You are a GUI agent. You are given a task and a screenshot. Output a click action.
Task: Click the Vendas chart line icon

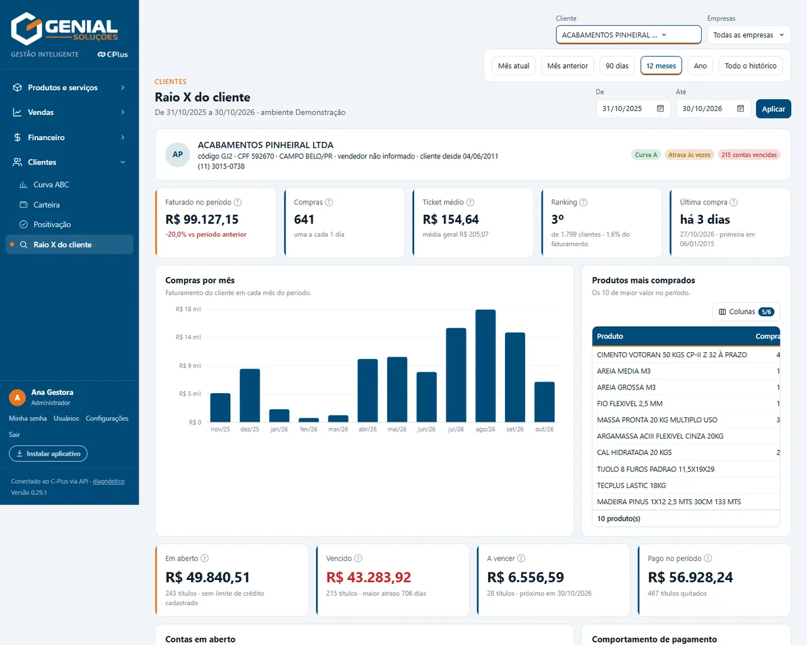click(17, 112)
